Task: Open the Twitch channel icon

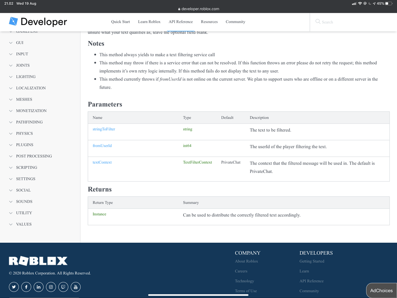Action: [x=63, y=286]
